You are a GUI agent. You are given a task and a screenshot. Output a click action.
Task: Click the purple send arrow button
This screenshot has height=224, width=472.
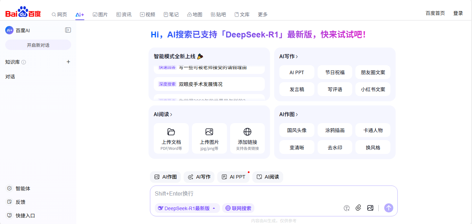[x=389, y=208]
